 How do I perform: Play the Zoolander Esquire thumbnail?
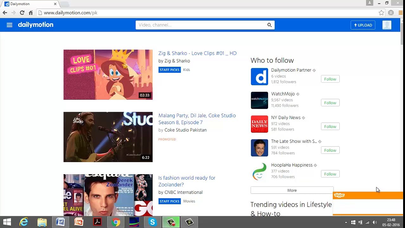tap(108, 195)
